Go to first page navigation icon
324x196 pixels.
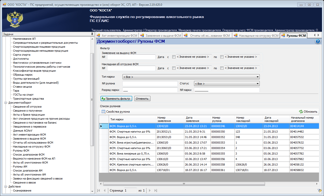[x=99, y=191]
